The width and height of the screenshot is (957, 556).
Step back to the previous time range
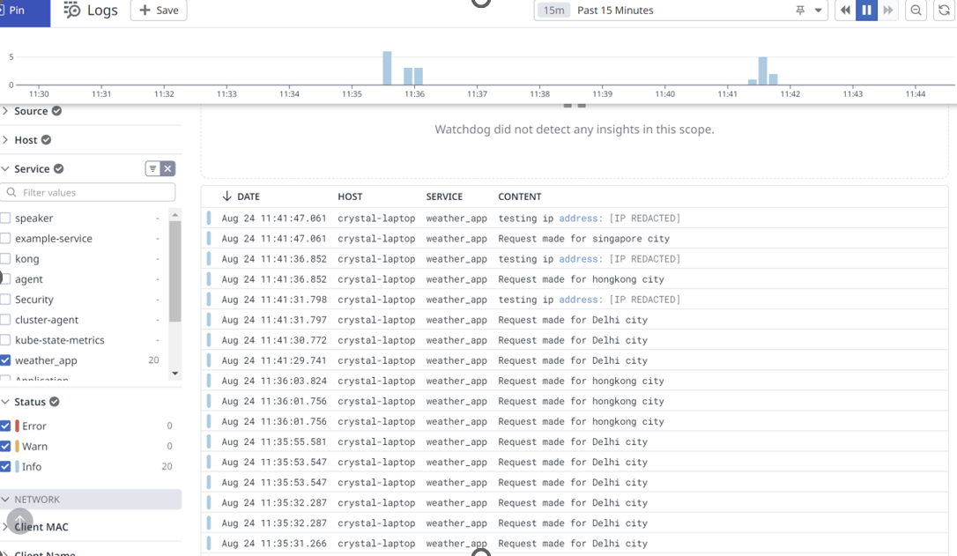tap(845, 11)
